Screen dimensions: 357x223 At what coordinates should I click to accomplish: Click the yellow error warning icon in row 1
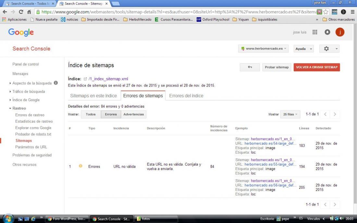coord(80,166)
